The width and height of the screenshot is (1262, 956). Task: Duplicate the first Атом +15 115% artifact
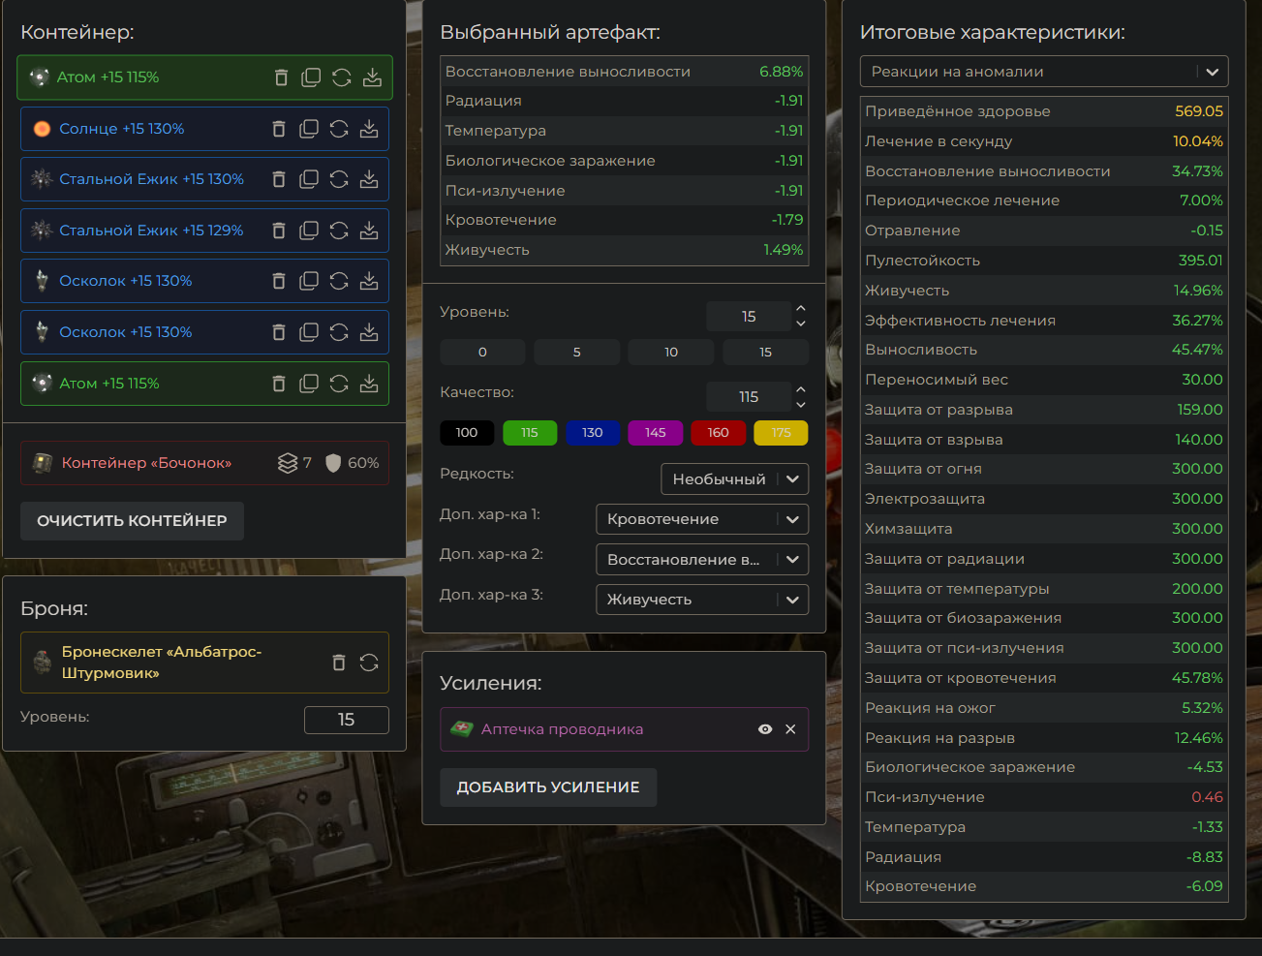point(311,77)
